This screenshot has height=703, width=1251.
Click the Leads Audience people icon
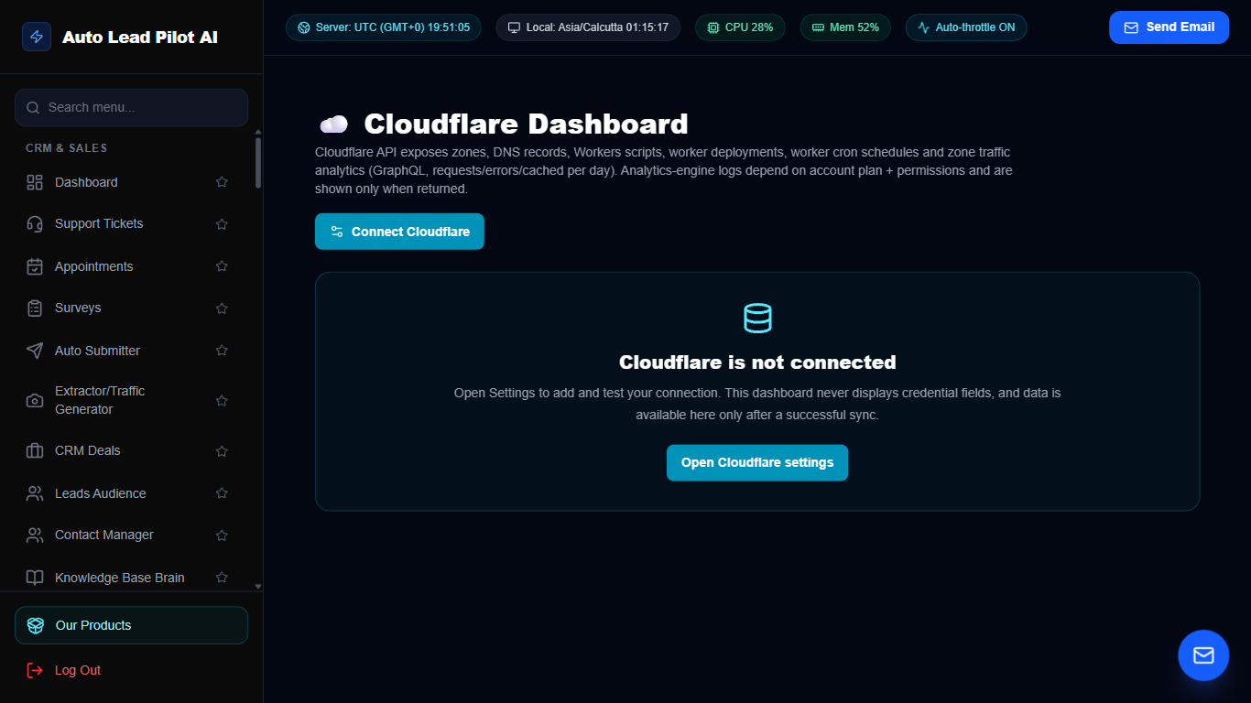click(x=35, y=493)
